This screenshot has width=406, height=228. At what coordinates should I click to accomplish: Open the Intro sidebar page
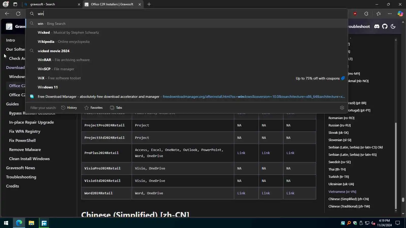(x=10, y=40)
